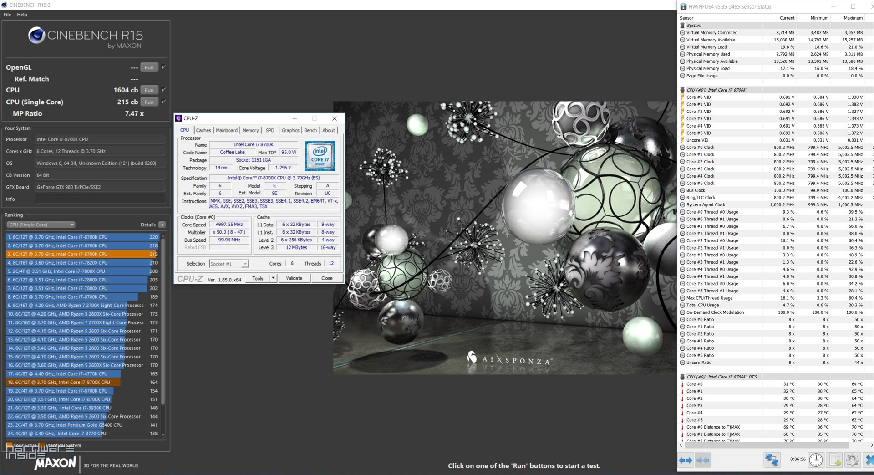Click the HWiNFO clock reset timer icon
This screenshot has height=475, width=874.
(x=816, y=460)
